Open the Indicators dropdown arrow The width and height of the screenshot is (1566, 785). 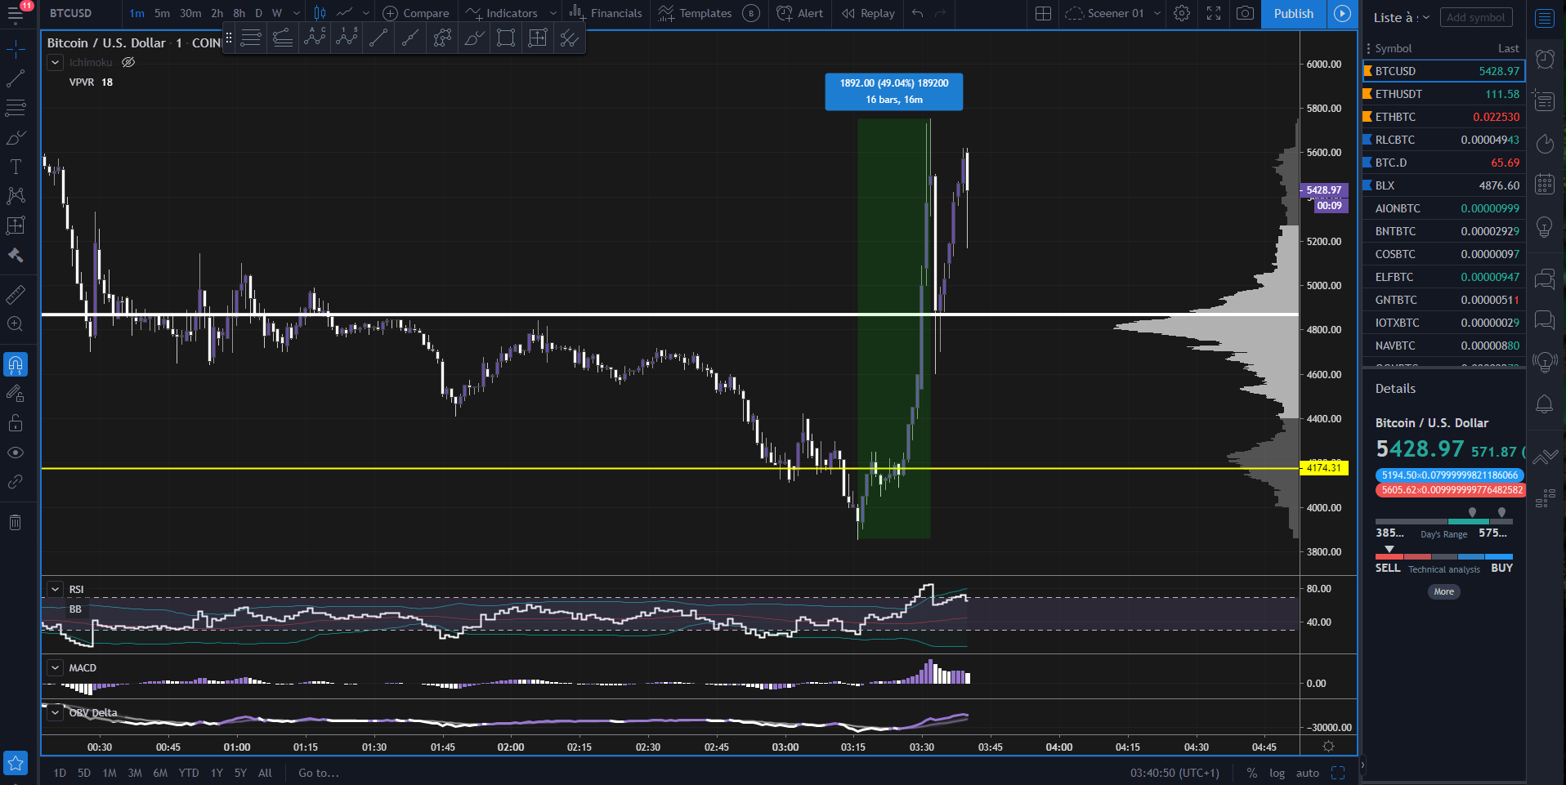[x=553, y=13]
